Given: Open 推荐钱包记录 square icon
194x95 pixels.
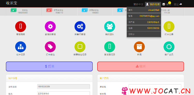Looking at the screenshot, I should click(80, 47).
